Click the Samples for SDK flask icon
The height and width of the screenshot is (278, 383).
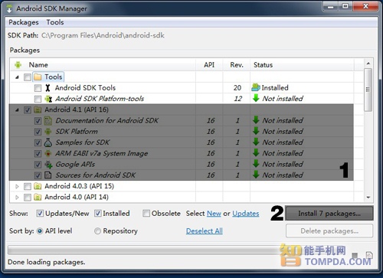[48, 142]
